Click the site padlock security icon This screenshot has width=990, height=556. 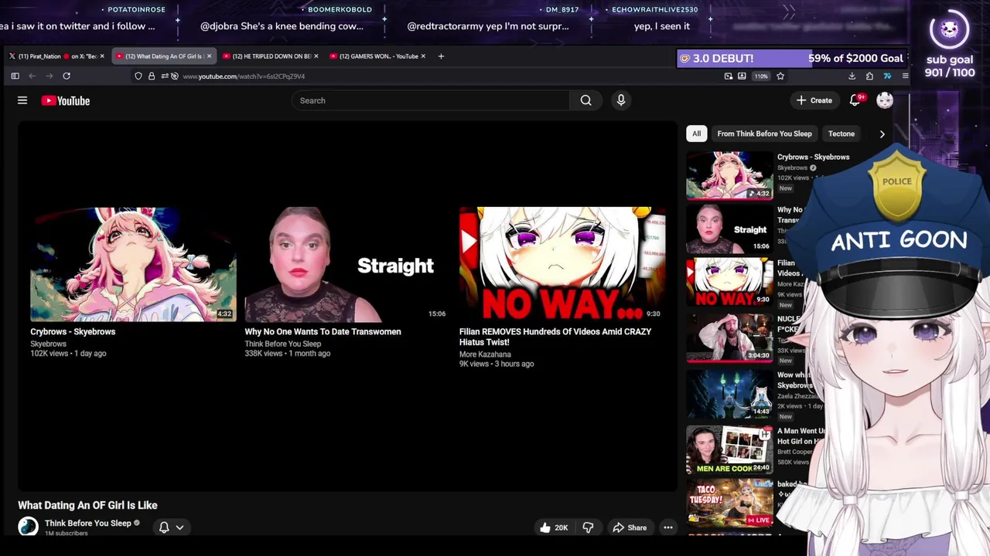[x=152, y=76]
